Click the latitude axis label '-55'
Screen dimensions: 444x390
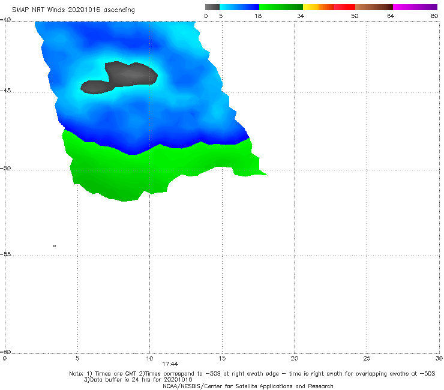tap(5, 254)
